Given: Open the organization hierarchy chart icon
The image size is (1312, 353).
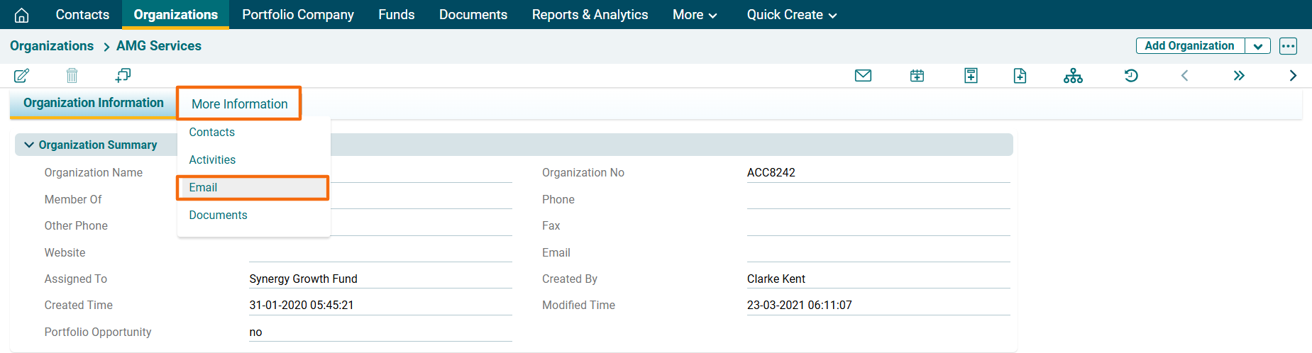Looking at the screenshot, I should click(x=1073, y=75).
